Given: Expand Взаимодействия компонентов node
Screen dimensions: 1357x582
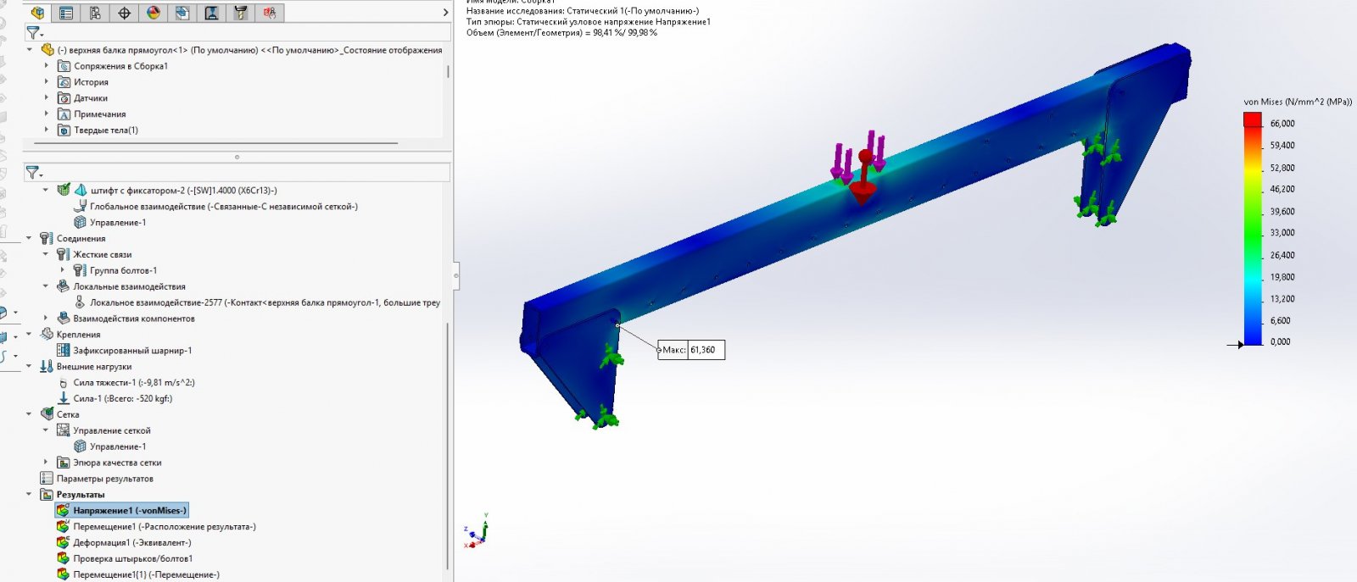Looking at the screenshot, I should [x=47, y=319].
